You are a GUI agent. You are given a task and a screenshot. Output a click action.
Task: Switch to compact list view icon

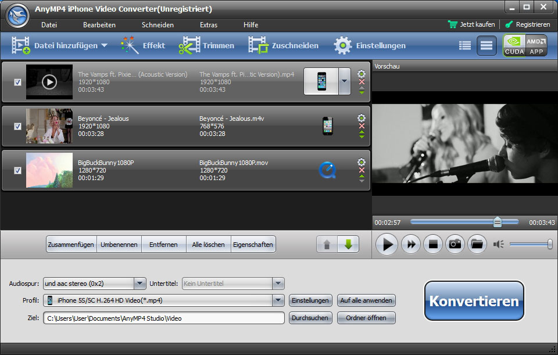(465, 45)
